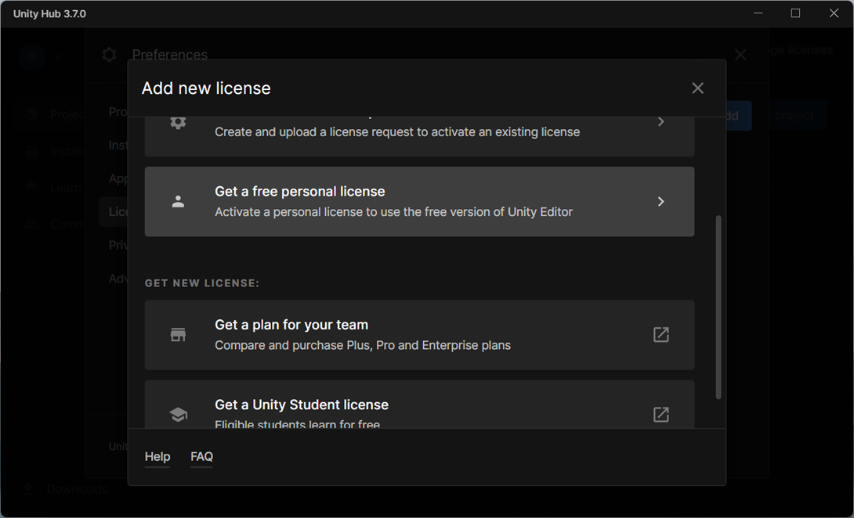Viewport: 854px width, 518px height.
Task: Click the license list vertical scrollbar
Action: point(718,308)
